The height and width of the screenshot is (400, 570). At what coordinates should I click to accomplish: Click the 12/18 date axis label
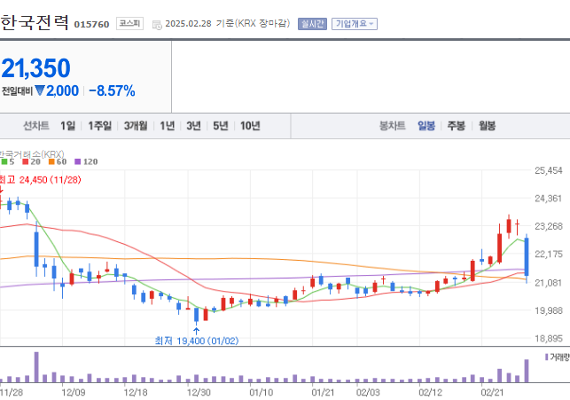pyautogui.click(x=136, y=392)
